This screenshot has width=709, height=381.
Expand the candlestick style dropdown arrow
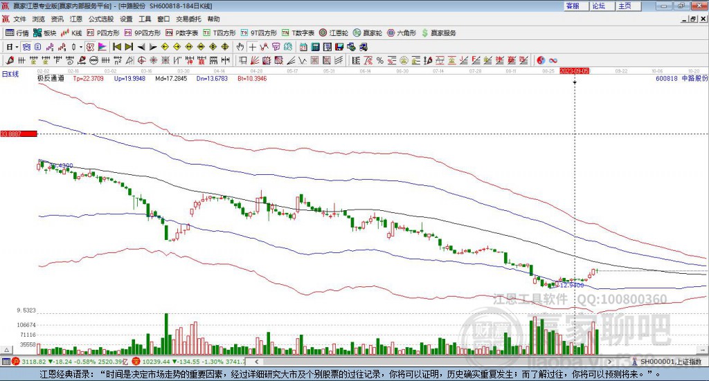(x=81, y=47)
